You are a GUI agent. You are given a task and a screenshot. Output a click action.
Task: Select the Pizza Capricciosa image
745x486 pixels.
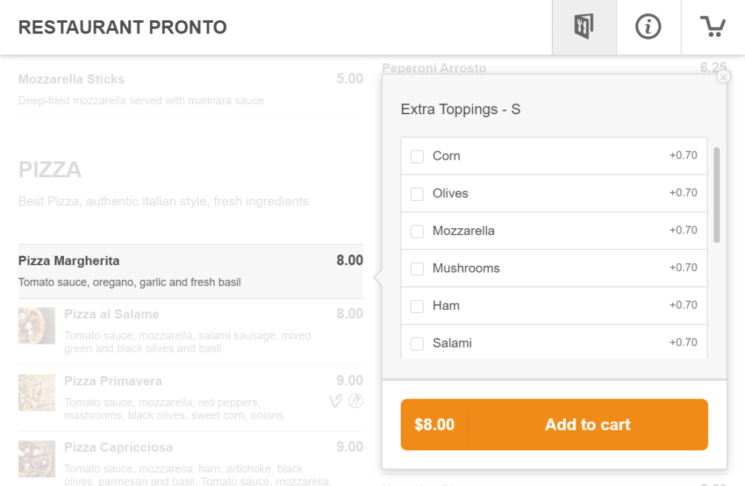37,458
